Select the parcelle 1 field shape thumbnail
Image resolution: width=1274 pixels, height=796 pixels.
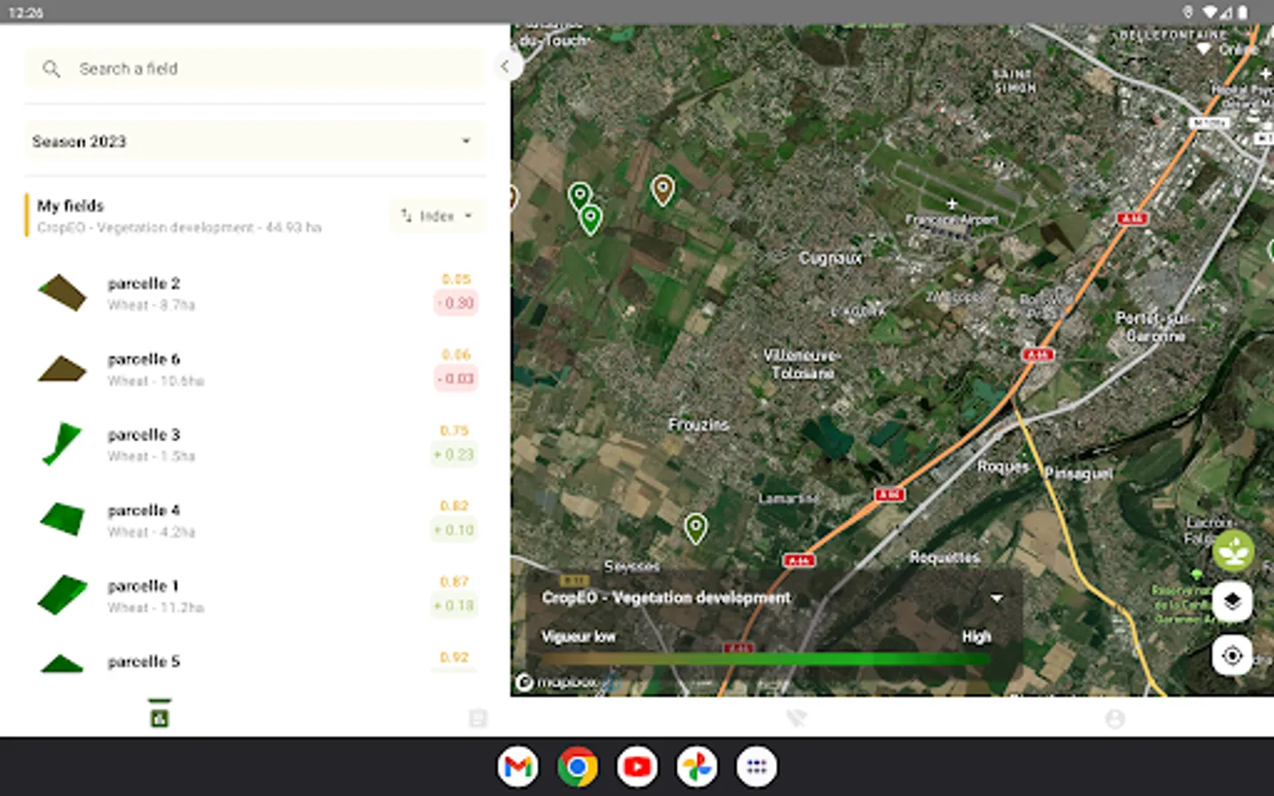pyautogui.click(x=63, y=595)
